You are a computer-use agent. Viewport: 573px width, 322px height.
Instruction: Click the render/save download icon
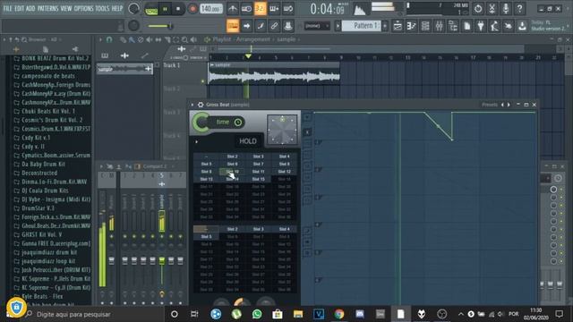coord(522,26)
